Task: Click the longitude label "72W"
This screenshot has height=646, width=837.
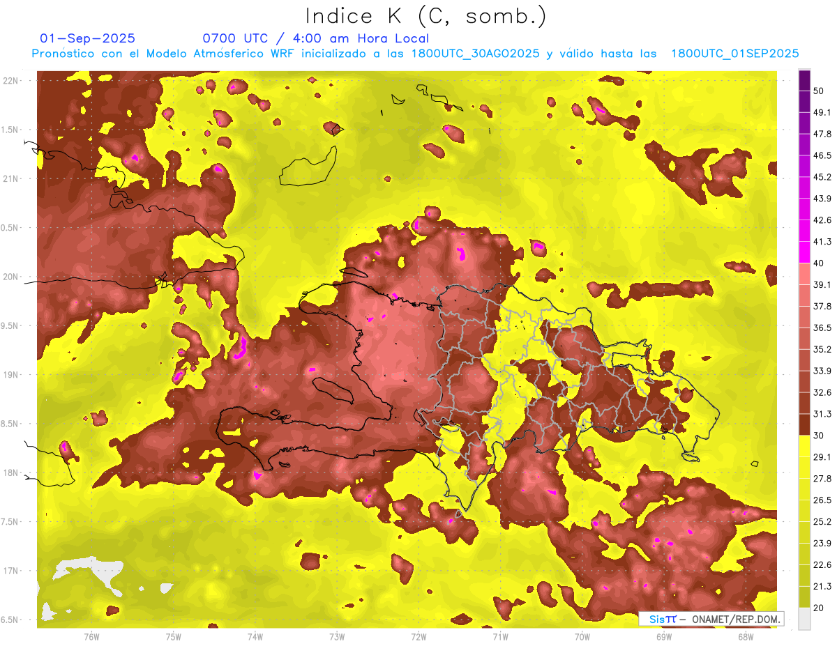Action: coord(418,636)
